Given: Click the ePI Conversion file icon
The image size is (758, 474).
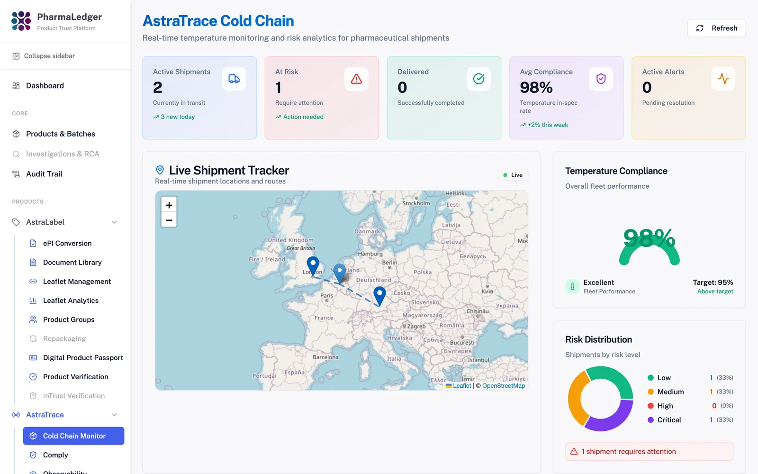Looking at the screenshot, I should pyautogui.click(x=33, y=243).
